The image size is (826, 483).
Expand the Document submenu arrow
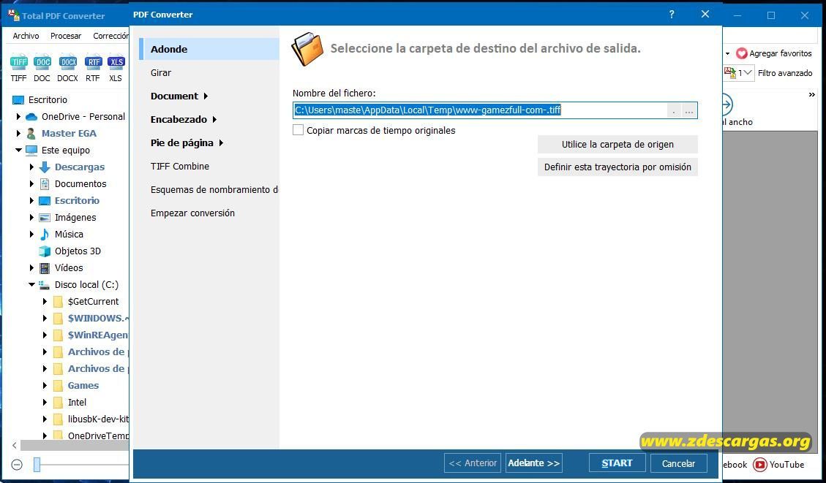206,96
